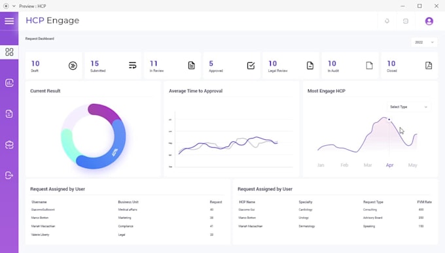The height and width of the screenshot is (253, 445).
Task: Click the Speaking request type cell
Action: (369, 226)
